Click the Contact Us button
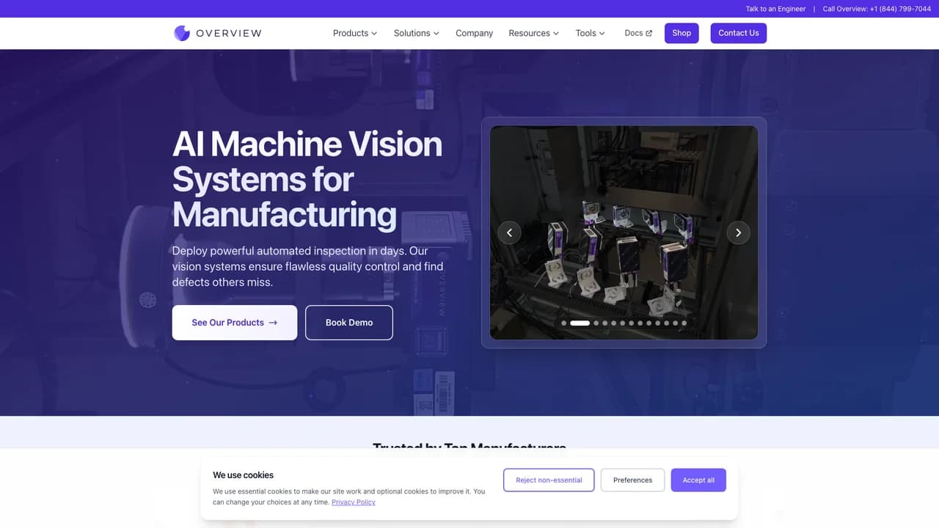The width and height of the screenshot is (939, 528). pos(738,33)
